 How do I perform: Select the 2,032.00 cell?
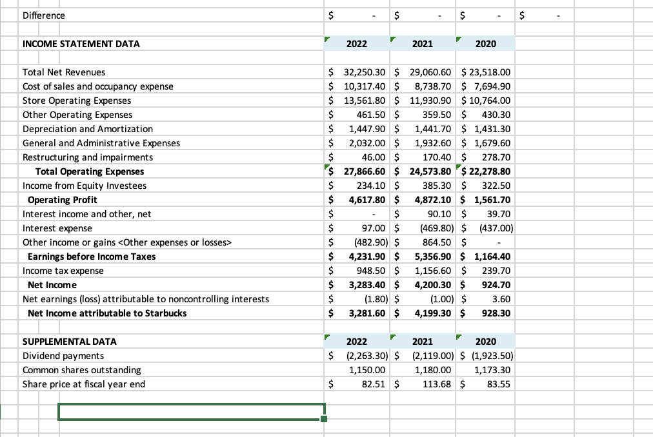[357, 142]
